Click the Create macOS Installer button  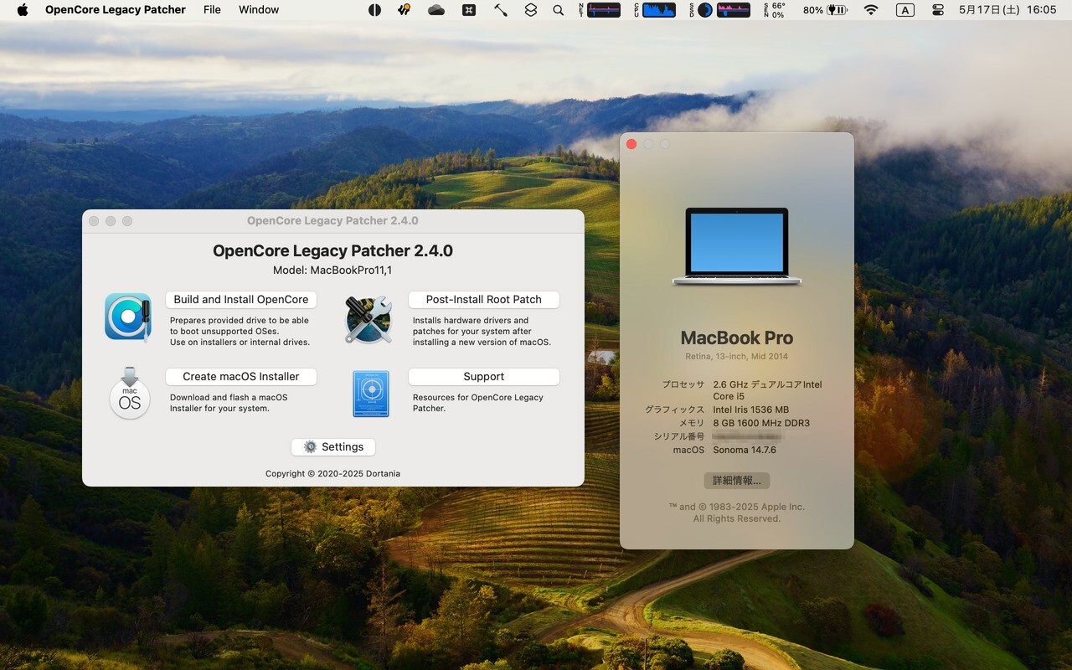click(241, 377)
